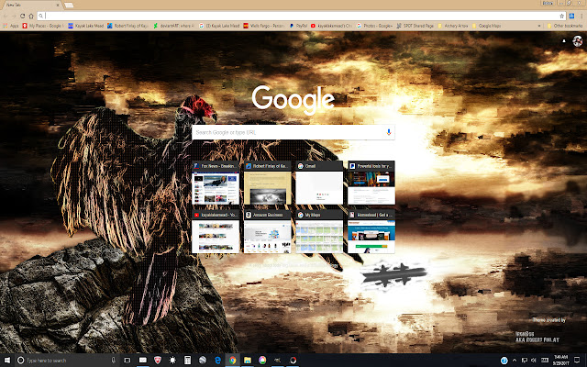Focus the address bar
This screenshot has width=587, height=367.
click(300, 16)
